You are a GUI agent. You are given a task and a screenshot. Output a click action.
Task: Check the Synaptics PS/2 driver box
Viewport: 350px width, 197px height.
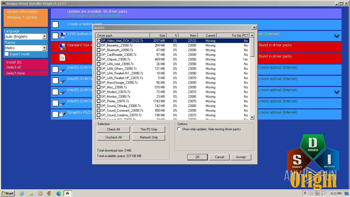[x=55, y=114]
